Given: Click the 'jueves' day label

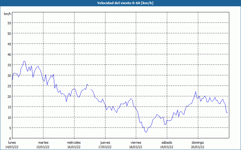Looking at the screenshot, I should click(x=105, y=142).
